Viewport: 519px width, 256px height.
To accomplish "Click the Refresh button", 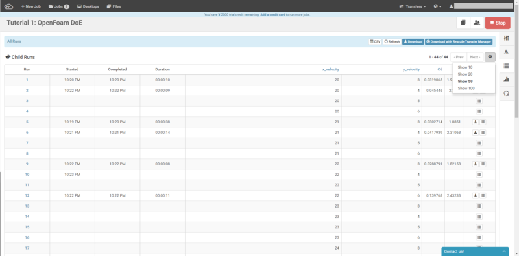I will pos(392,42).
